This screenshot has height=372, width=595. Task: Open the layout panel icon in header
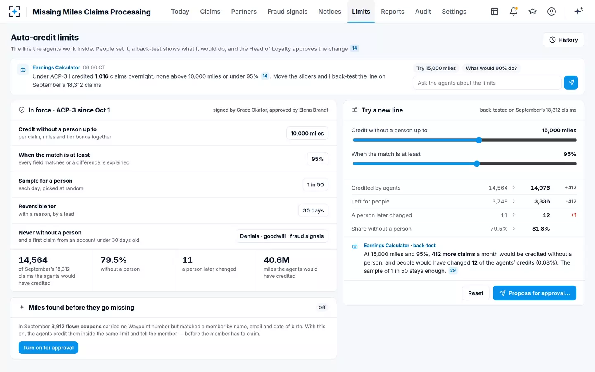[x=495, y=12]
